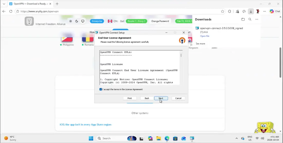The image size is (283, 143).
Task: Toggle the Downloads toolbar button
Action: click(x=251, y=11)
